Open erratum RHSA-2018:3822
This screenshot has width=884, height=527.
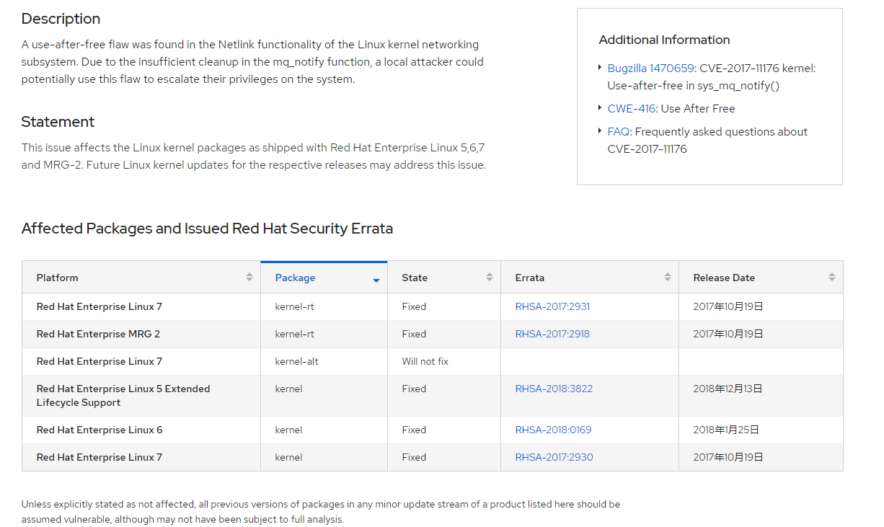pos(554,389)
